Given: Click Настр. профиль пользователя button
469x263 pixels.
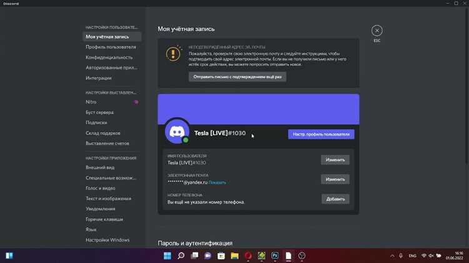Looking at the screenshot, I should (321, 134).
